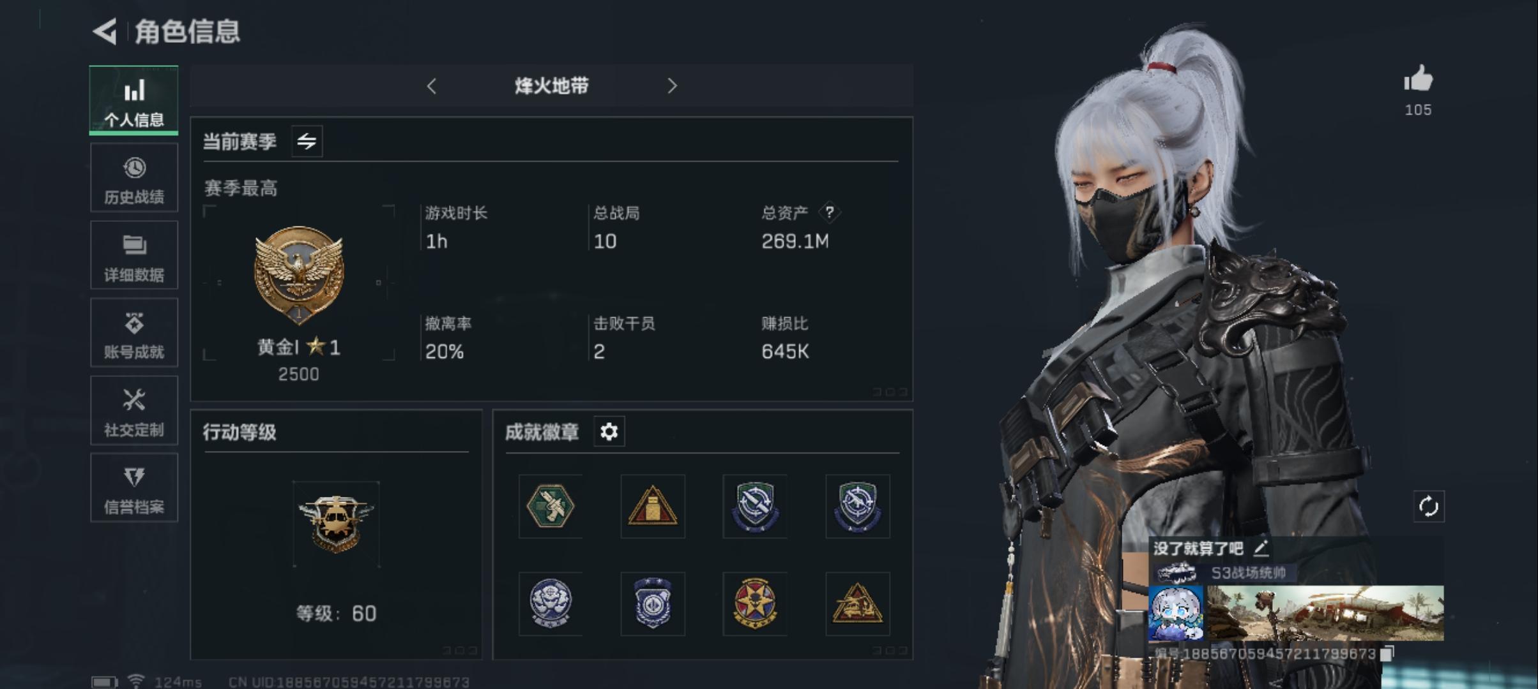Open 成就徽章 gear settings
This screenshot has height=689, width=1538.
(x=609, y=432)
